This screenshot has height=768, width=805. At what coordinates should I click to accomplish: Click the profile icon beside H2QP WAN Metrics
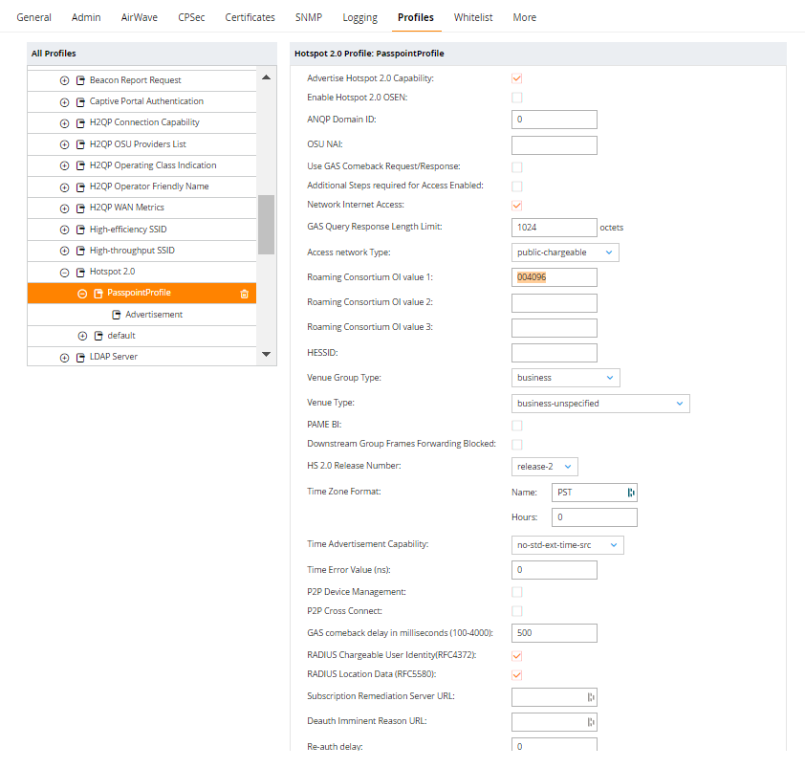click(80, 208)
